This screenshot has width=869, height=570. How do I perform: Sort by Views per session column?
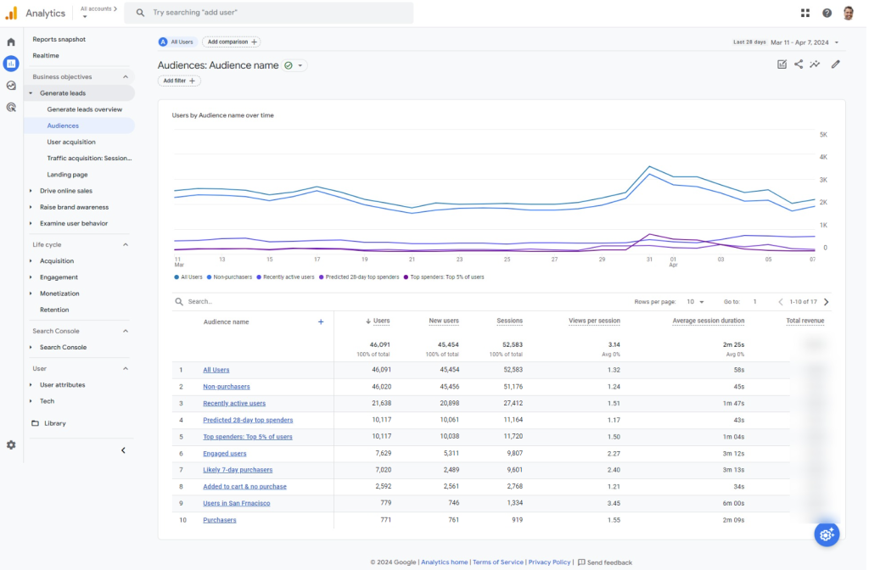click(594, 321)
